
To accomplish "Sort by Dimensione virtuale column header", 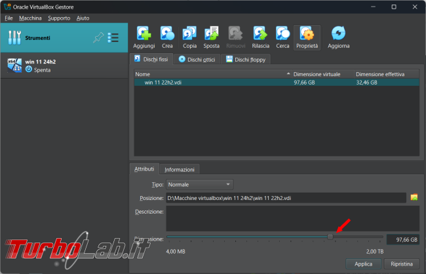I will (323, 74).
